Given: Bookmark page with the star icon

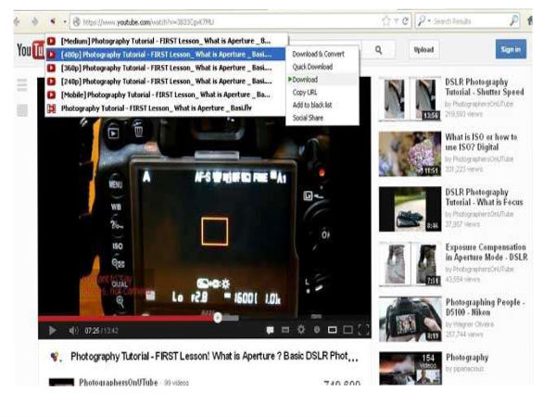Looking at the screenshot, I should click(386, 21).
